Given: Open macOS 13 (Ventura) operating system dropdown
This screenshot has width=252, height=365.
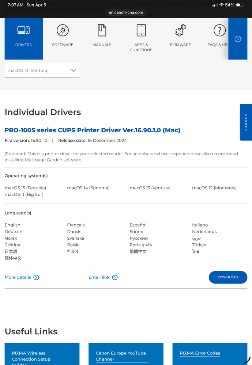Looking at the screenshot, I should [42, 71].
